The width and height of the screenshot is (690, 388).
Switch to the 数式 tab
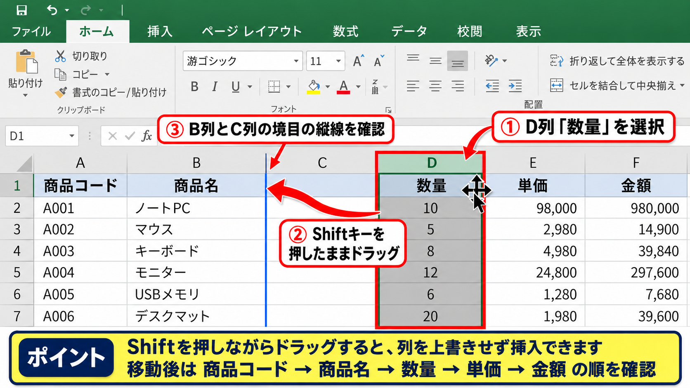click(x=345, y=31)
